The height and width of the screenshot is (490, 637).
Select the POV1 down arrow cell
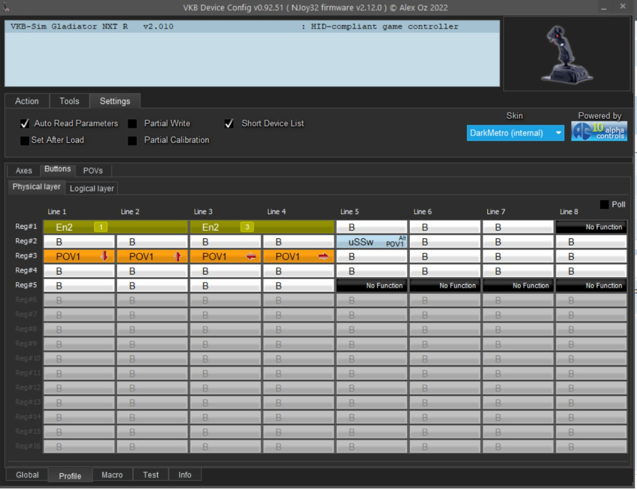pyautogui.click(x=79, y=256)
